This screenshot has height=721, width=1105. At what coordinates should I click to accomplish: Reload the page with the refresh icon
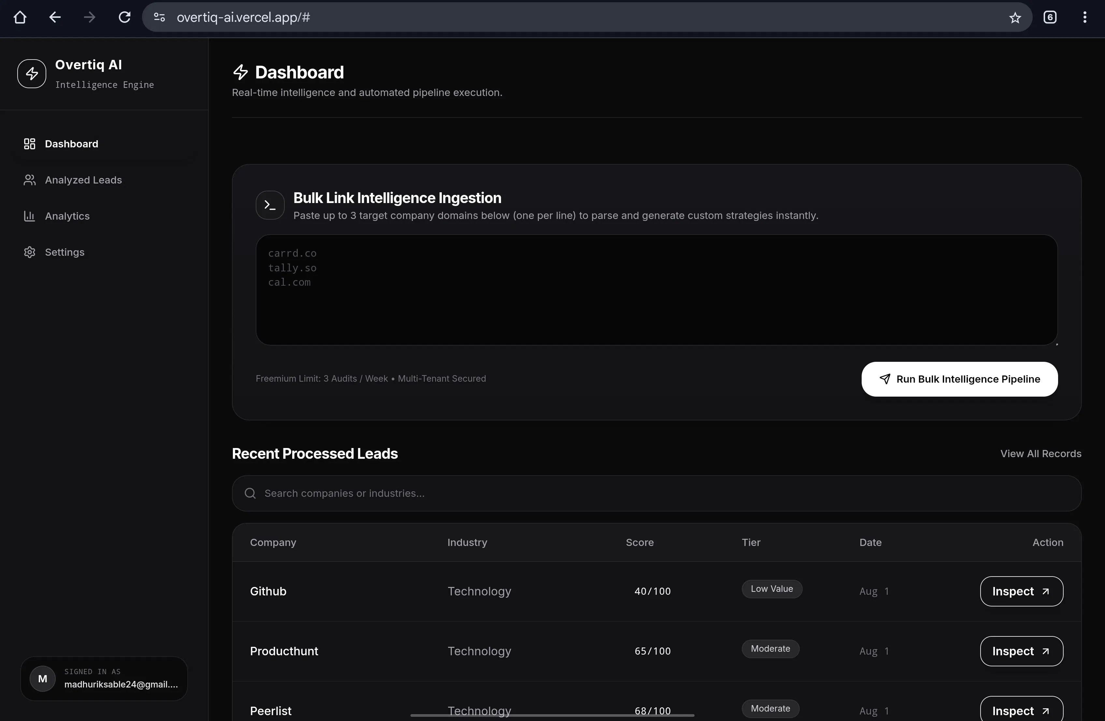[124, 17]
